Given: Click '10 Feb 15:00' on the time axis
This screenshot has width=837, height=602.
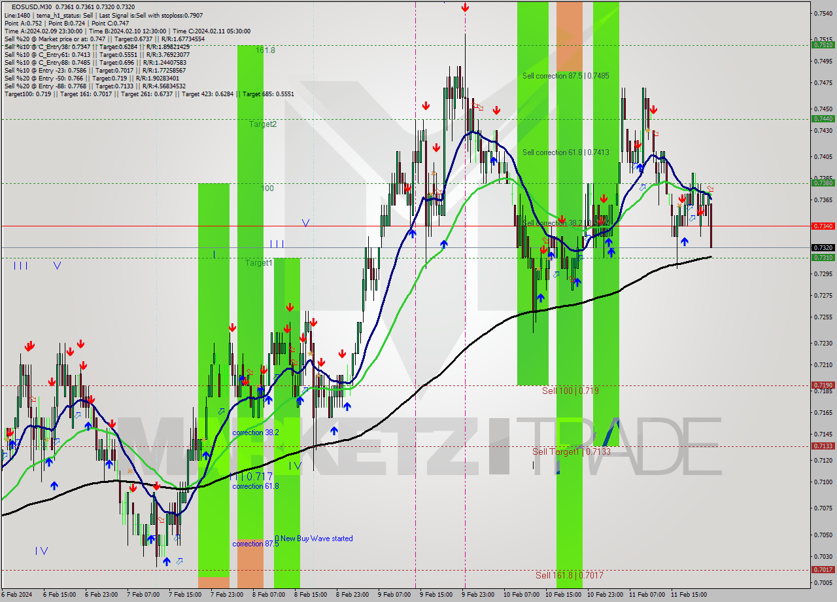Looking at the screenshot, I should click(564, 595).
